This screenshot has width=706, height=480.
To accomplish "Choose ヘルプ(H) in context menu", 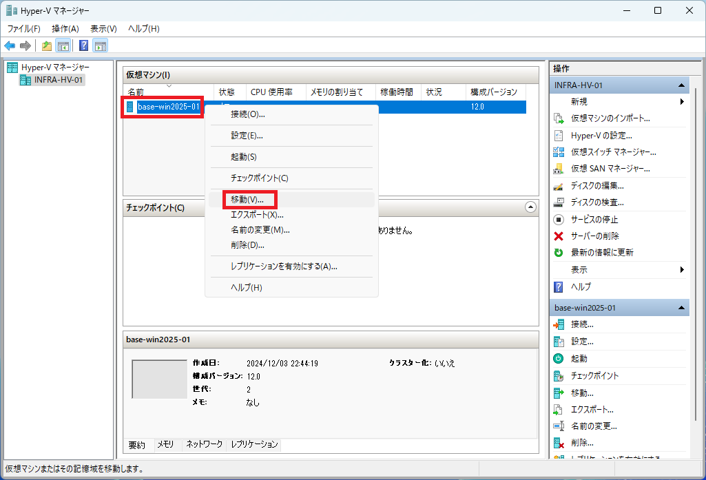I will tap(292, 288).
